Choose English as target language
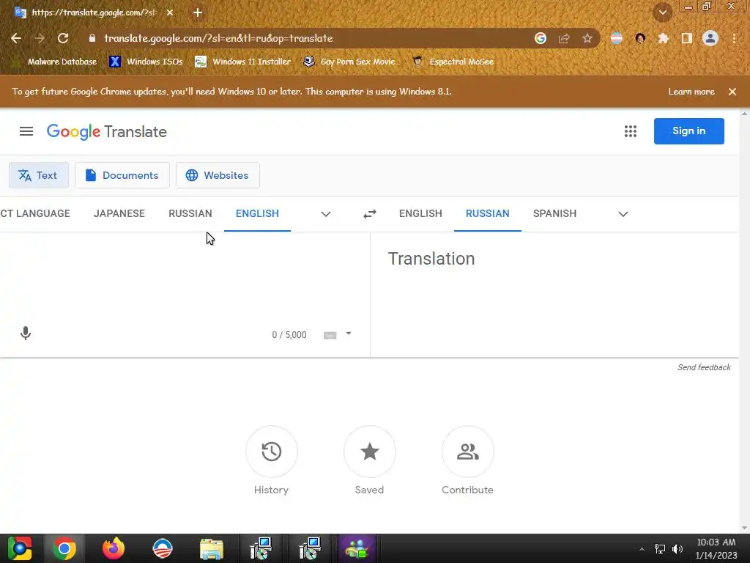This screenshot has width=750, height=563. point(420,213)
